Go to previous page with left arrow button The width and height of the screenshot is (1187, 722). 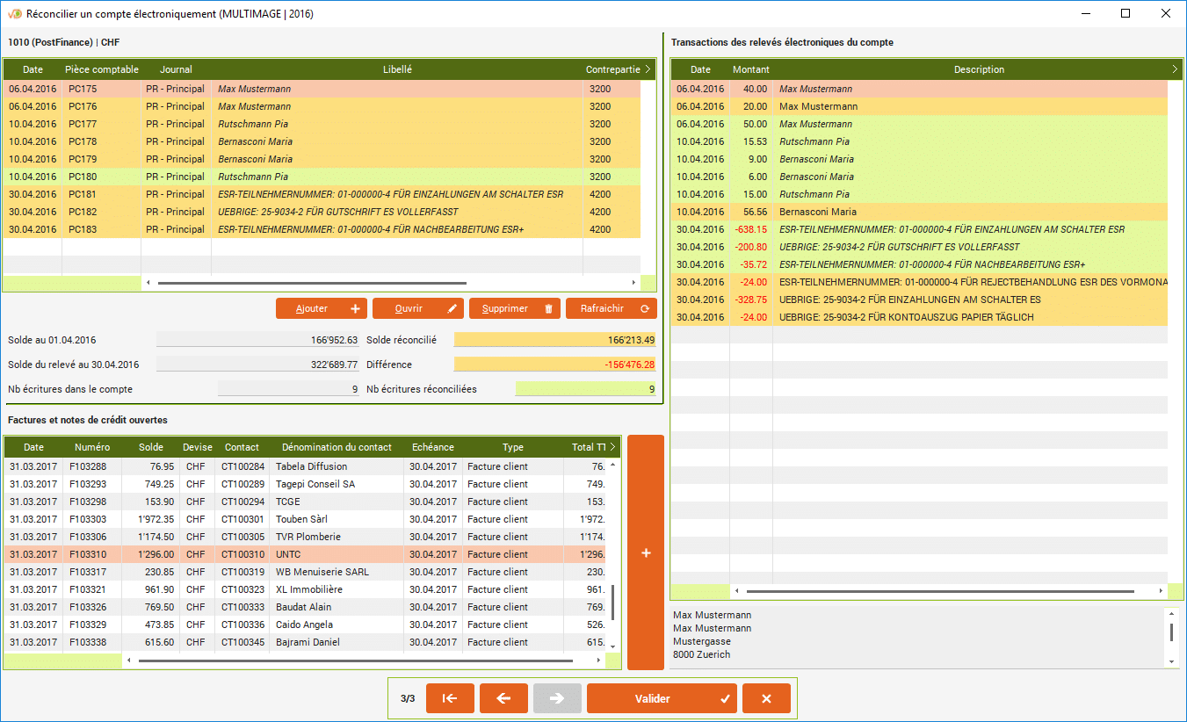click(503, 698)
